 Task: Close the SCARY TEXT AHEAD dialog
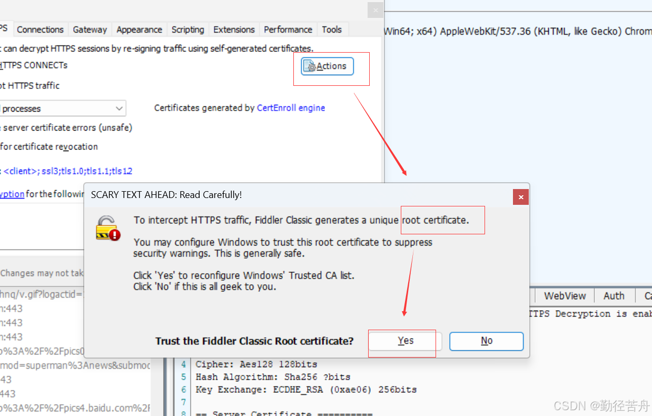coord(521,197)
